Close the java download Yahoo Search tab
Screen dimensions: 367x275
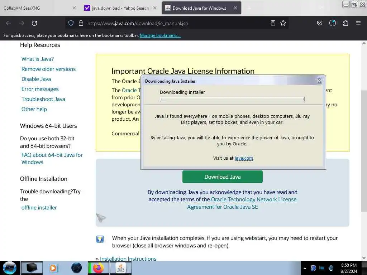[x=155, y=8]
